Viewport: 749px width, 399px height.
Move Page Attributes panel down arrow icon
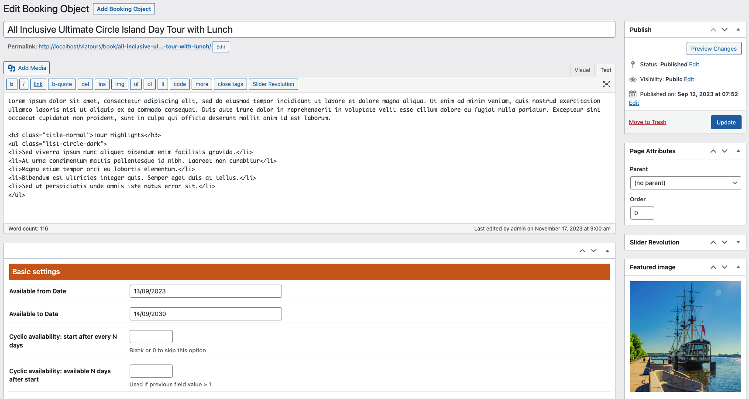click(x=725, y=151)
